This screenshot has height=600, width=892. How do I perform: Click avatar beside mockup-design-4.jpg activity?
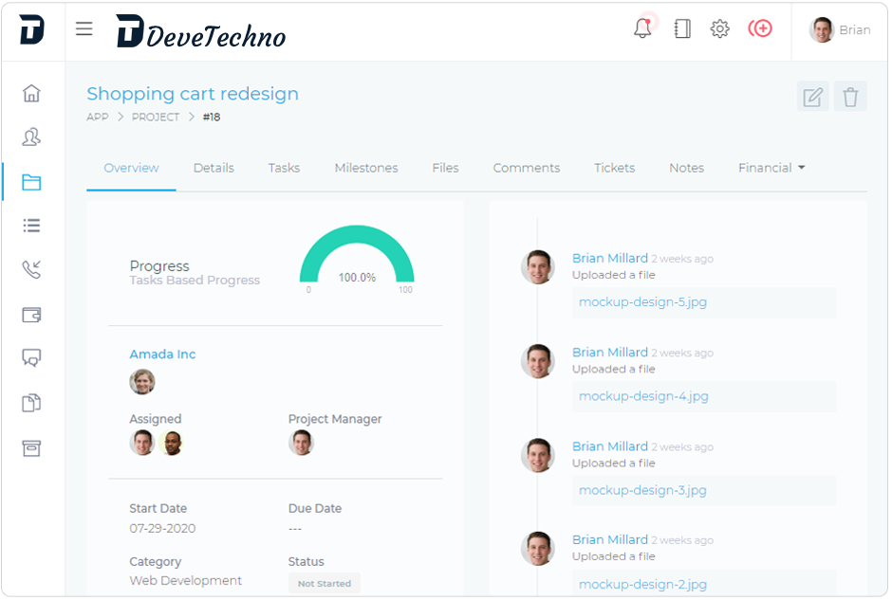coord(538,361)
